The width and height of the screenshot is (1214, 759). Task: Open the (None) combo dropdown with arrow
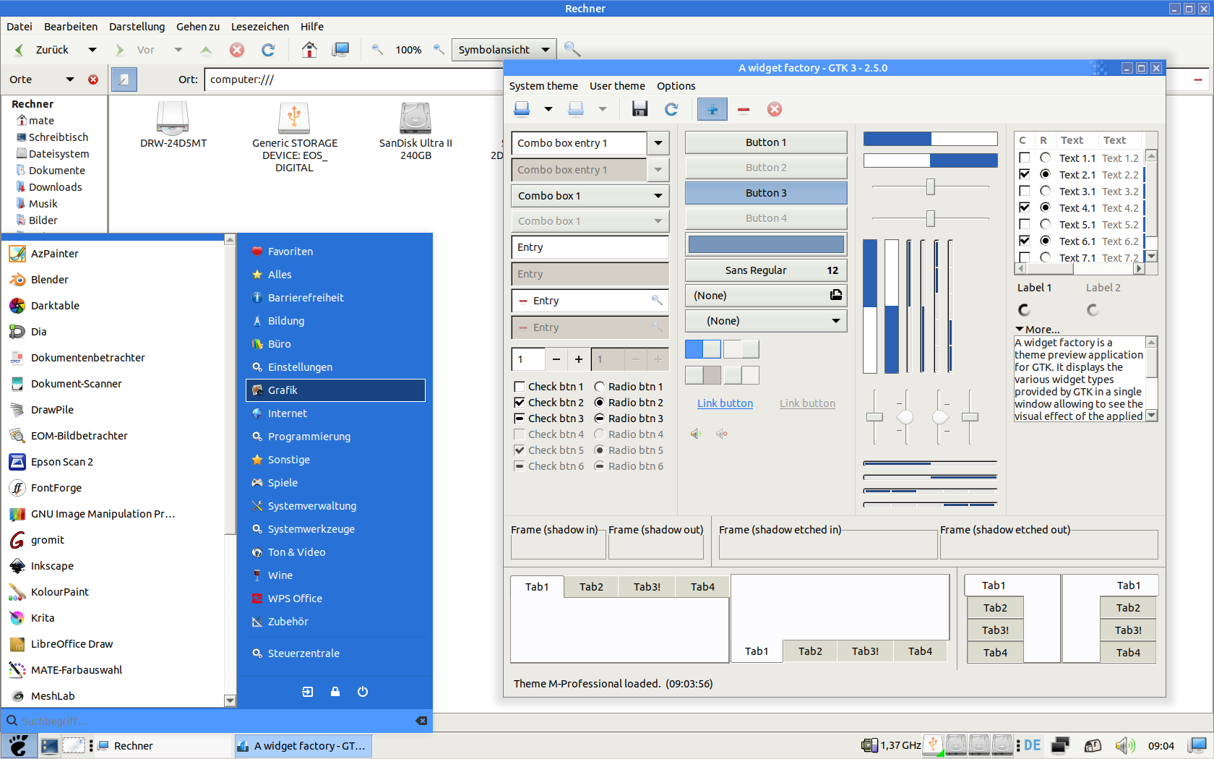(x=766, y=321)
